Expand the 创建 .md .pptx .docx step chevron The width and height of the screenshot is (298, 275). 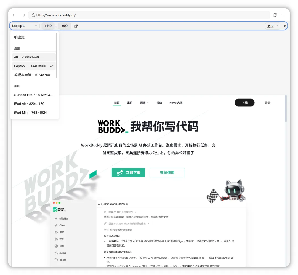coord(148,224)
